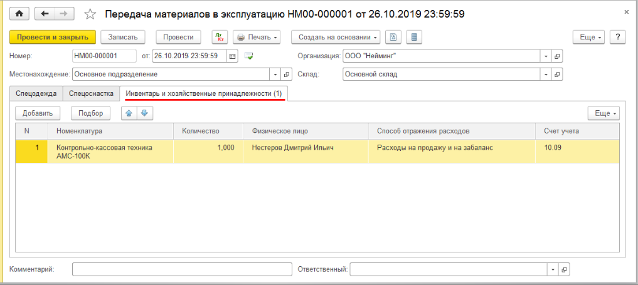
Task: Expand the Склад dropdown list
Action: coord(546,75)
